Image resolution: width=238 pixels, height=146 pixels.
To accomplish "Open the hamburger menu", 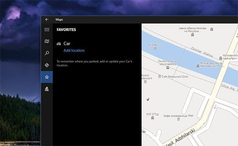I will tap(47, 29).
